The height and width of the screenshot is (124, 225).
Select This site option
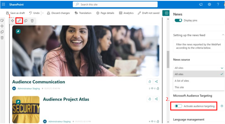pos(199,87)
